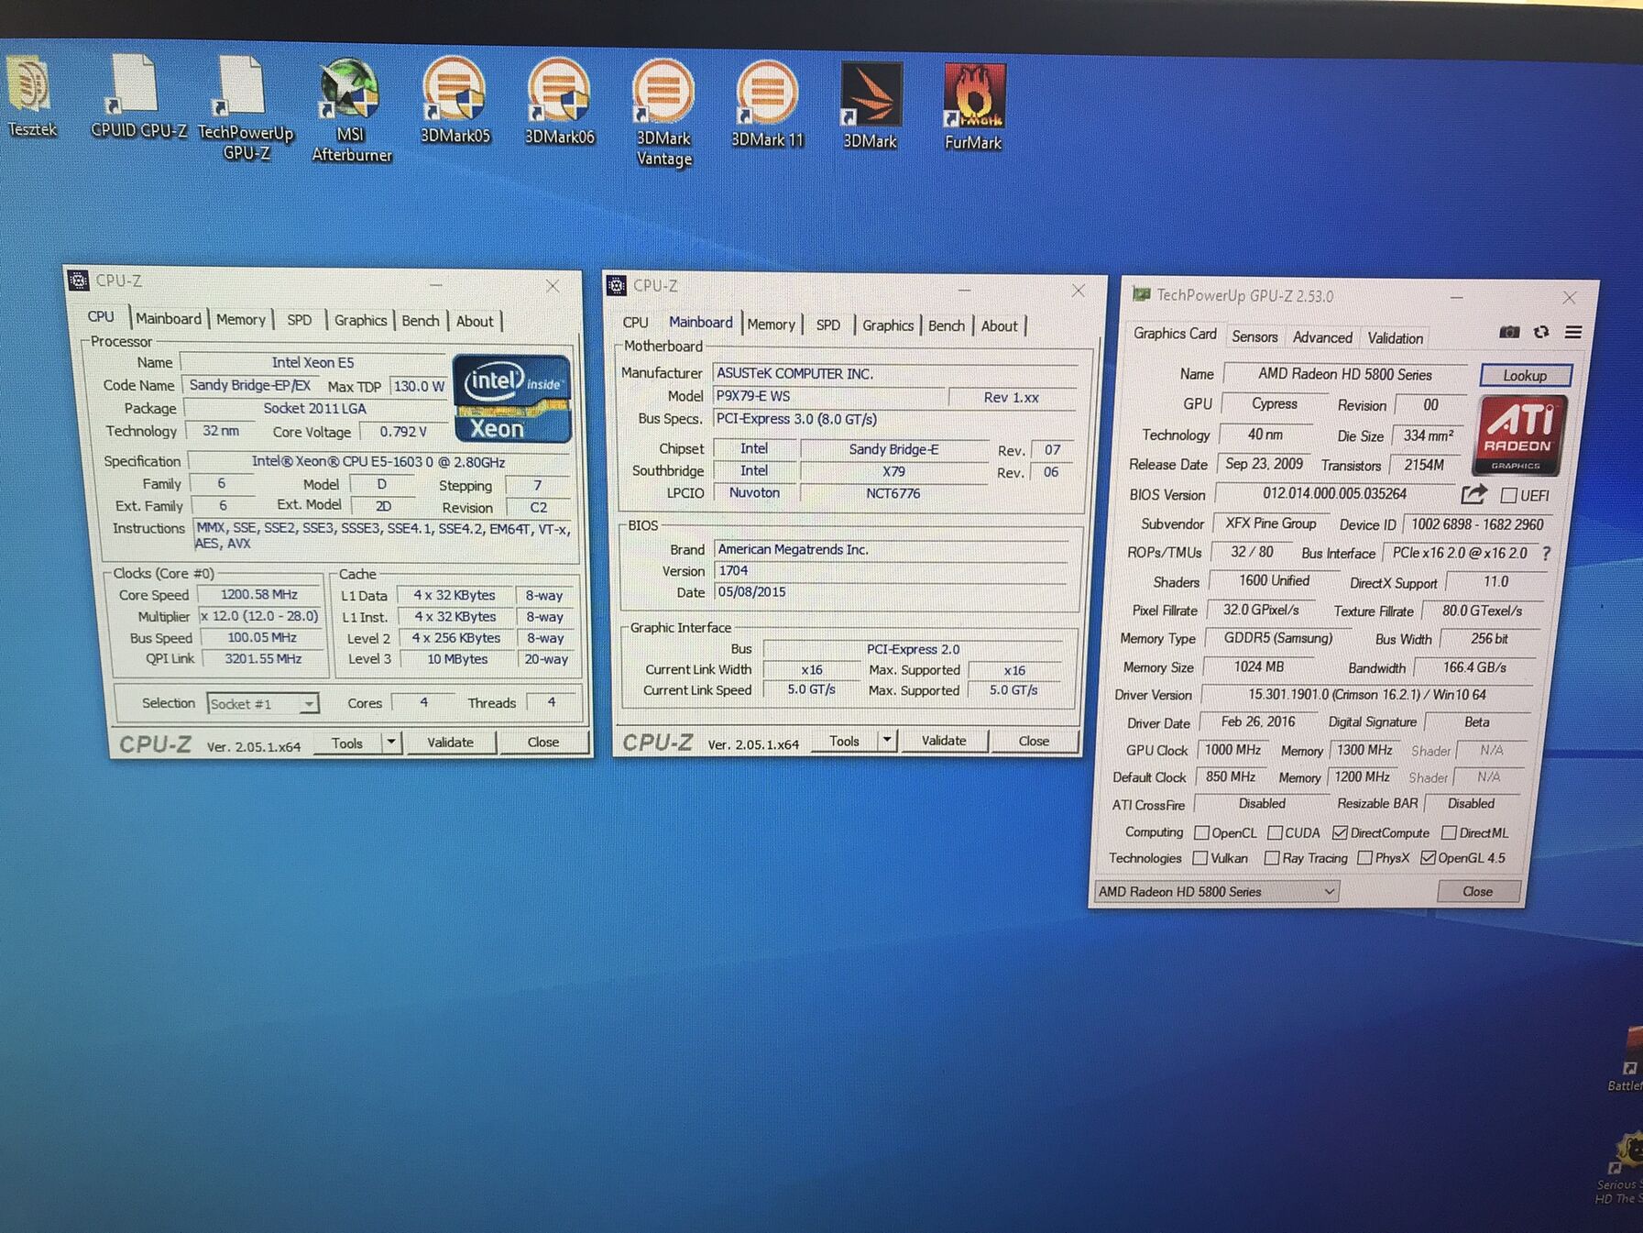Viewport: 1643px width, 1233px height.
Task: Toggle the OpenCL checkbox
Action: 1201,832
